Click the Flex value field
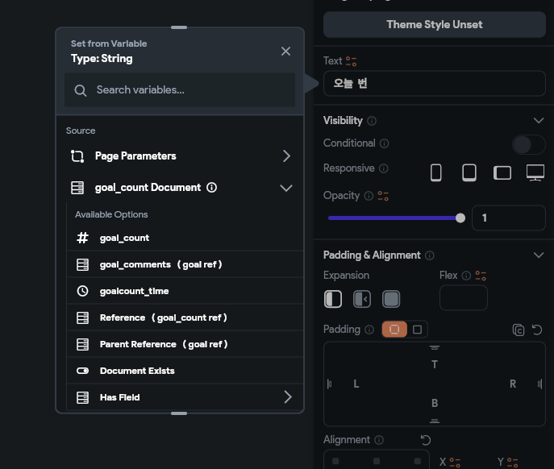554x469 pixels. coord(463,297)
